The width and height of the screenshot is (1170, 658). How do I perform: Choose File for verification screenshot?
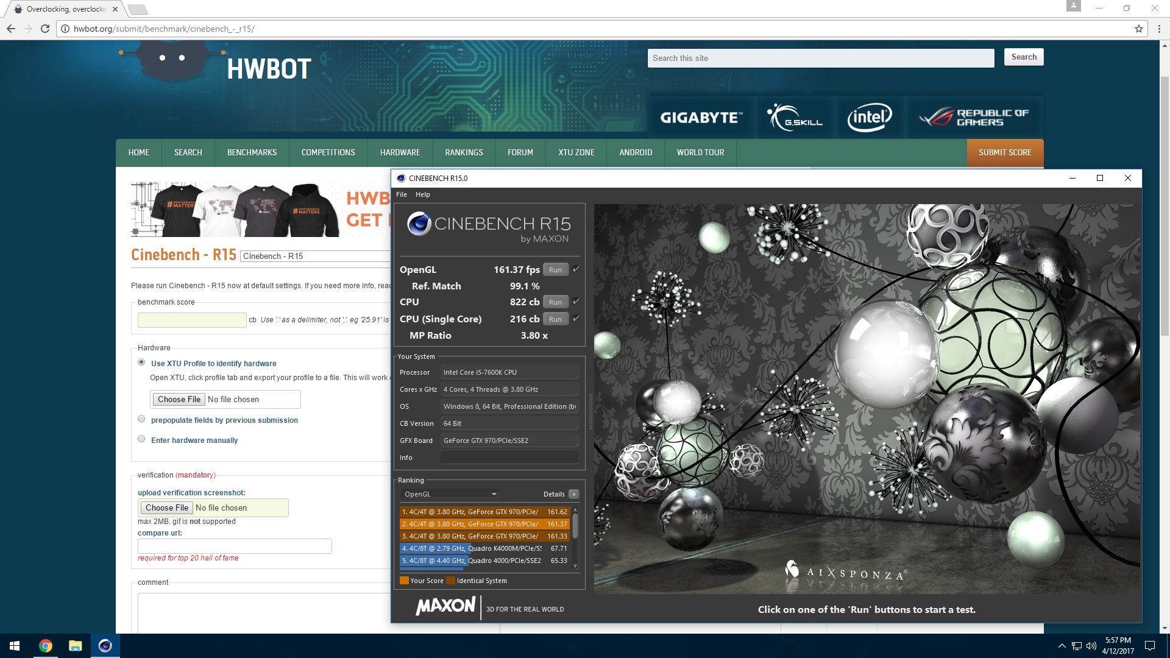[x=166, y=508]
